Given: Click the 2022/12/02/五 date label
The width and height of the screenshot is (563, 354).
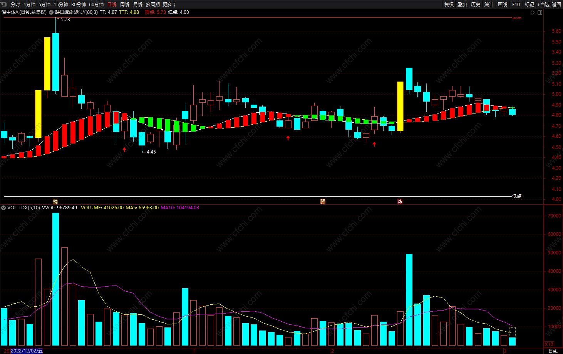Looking at the screenshot, I should [x=27, y=351].
